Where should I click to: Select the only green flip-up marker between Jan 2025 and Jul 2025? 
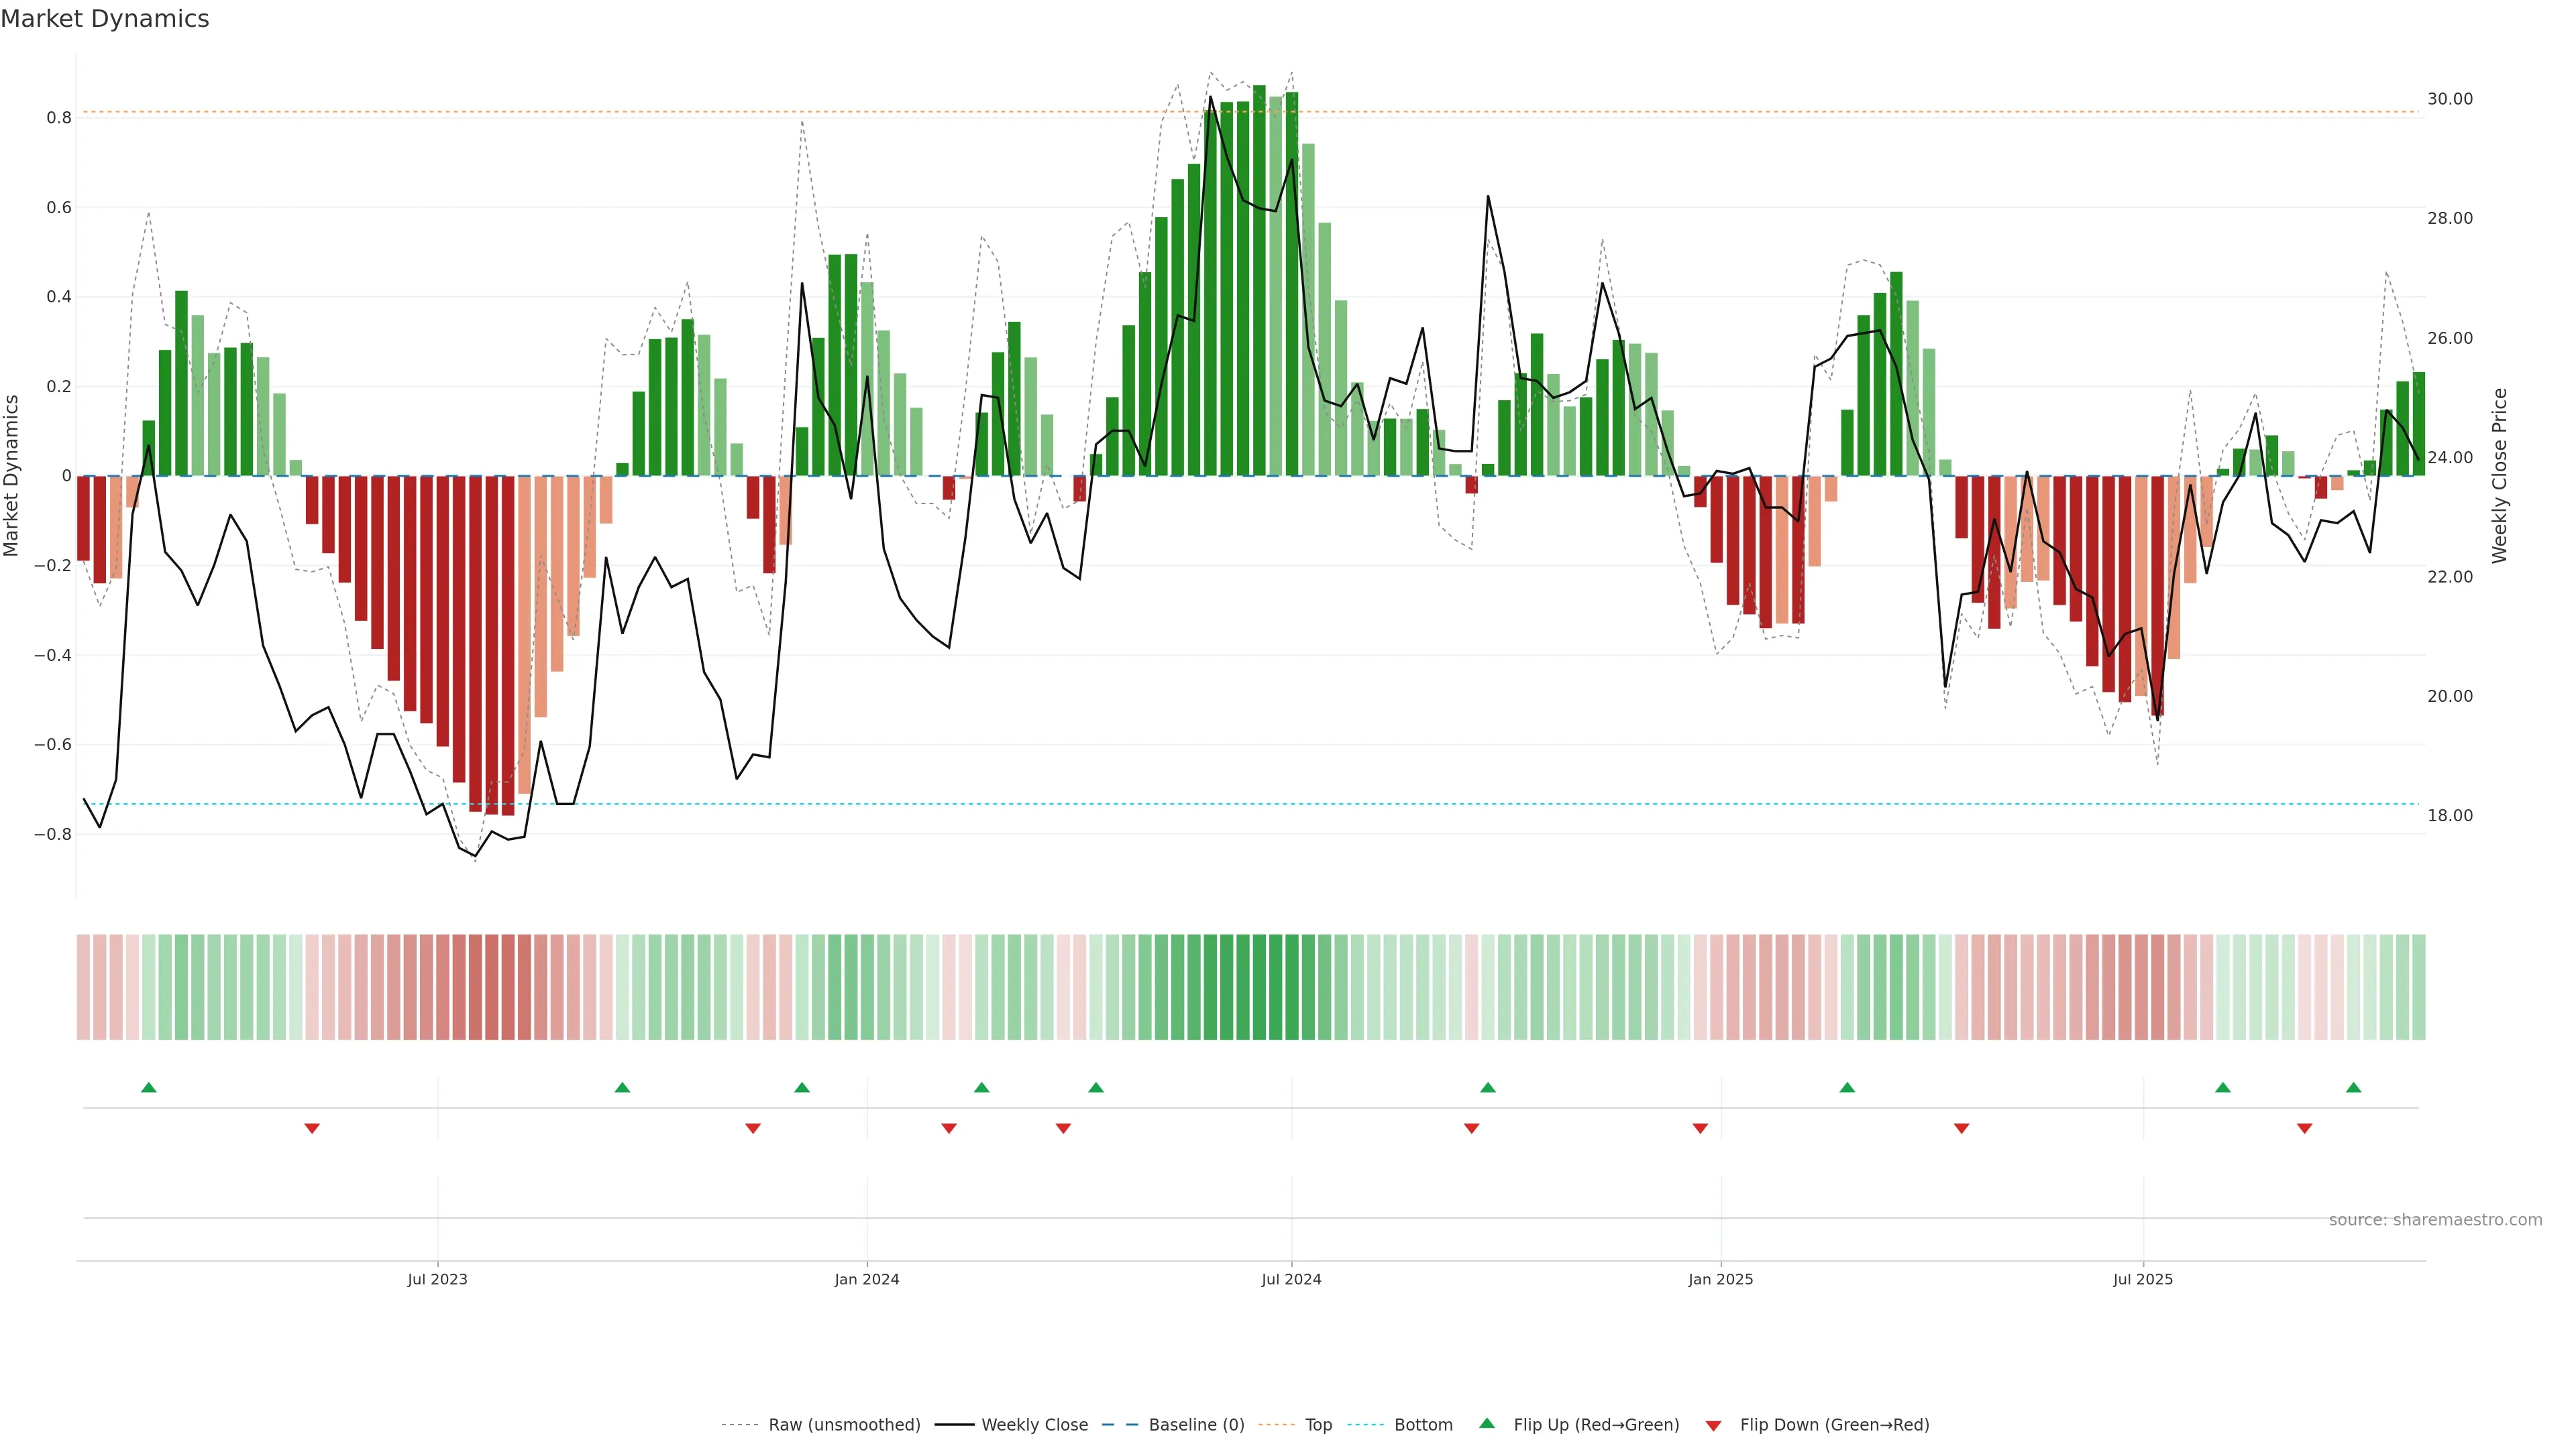(1847, 1087)
